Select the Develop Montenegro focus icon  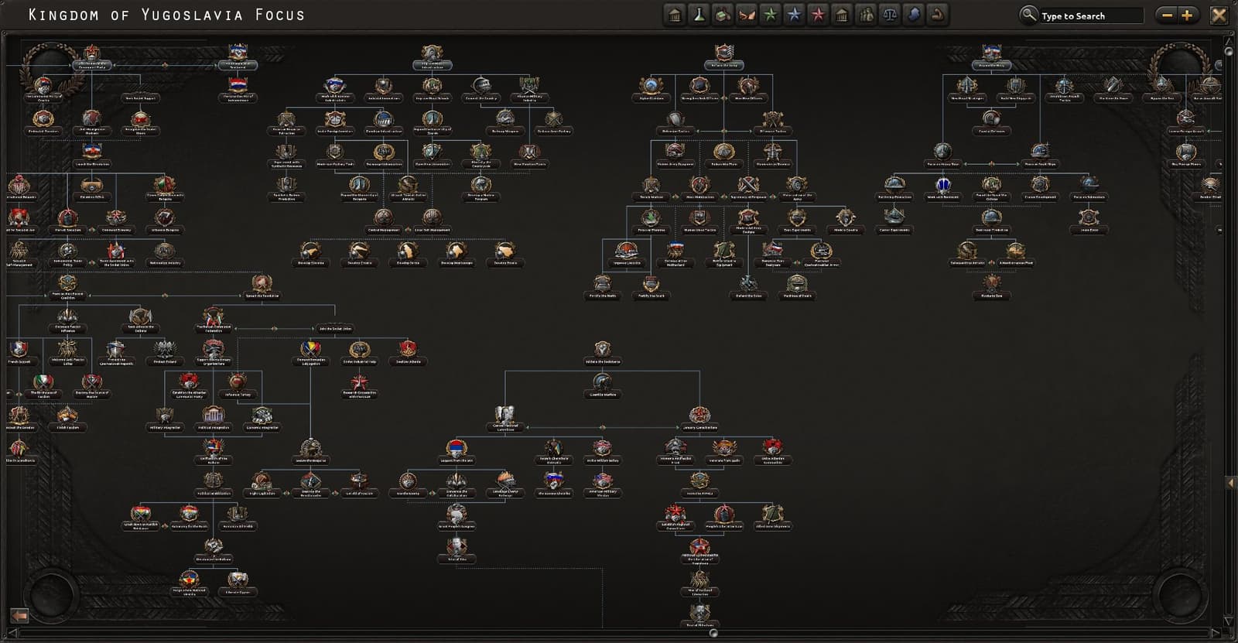tap(457, 251)
